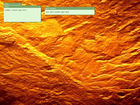The height and width of the screenshot is (105, 140).
Task: Click the 'Sidebar content goes here' text
Action: tap(16, 10)
